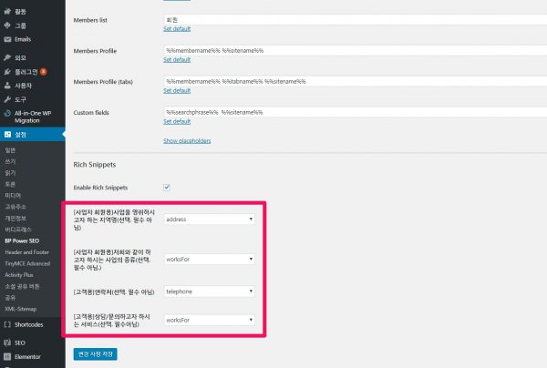
Task: Open 도구 tools wrench icon
Action: pos(7,99)
